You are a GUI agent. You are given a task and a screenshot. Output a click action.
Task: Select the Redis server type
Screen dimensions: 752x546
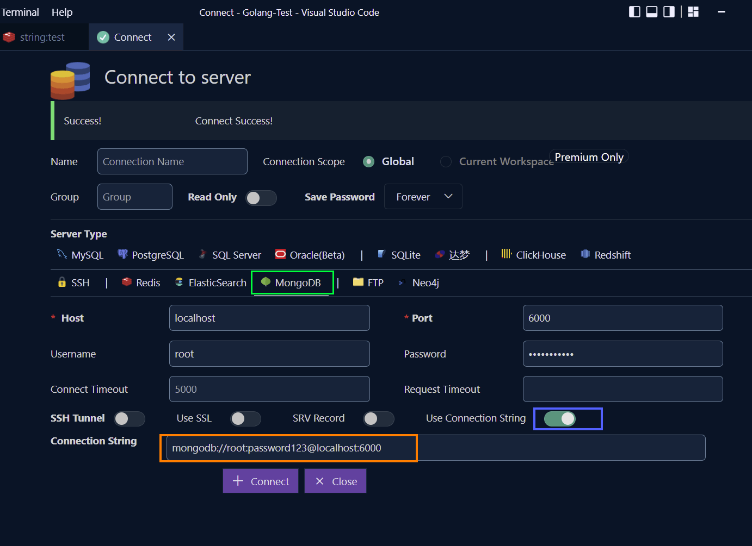pos(147,283)
